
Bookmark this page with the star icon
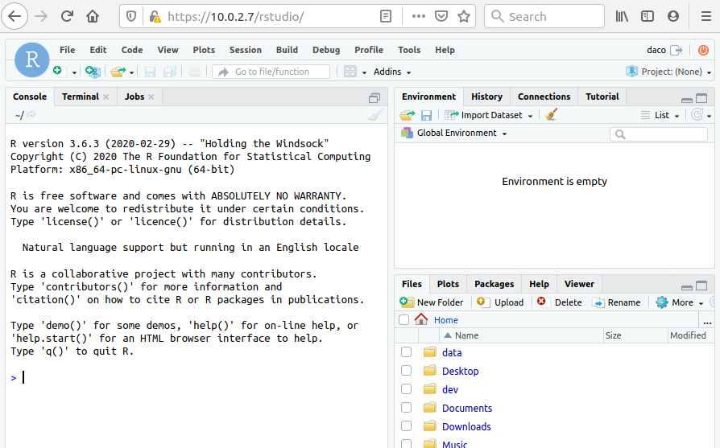464,17
